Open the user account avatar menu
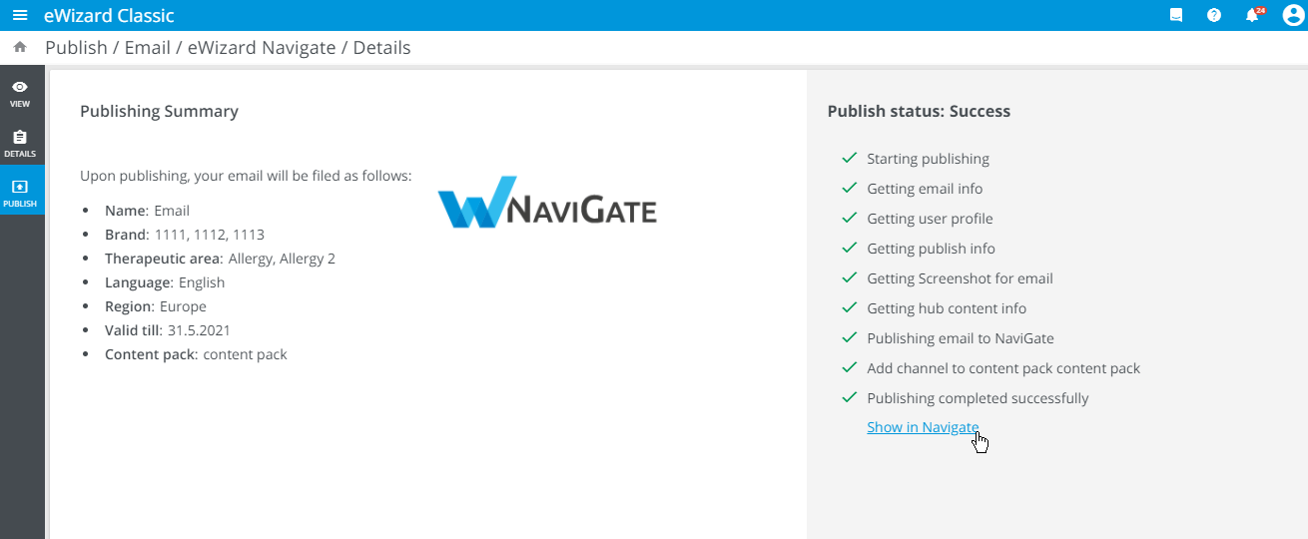The height and width of the screenshot is (539, 1308). [x=1292, y=15]
